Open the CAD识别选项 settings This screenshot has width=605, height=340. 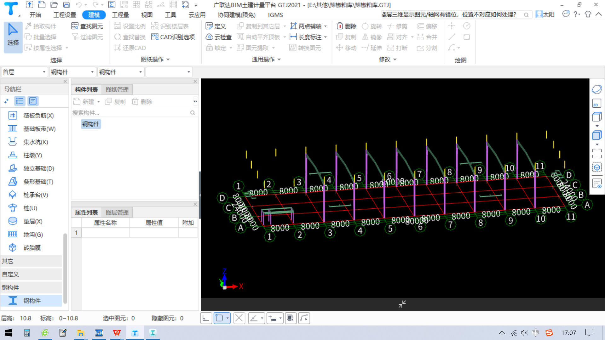pyautogui.click(x=173, y=37)
